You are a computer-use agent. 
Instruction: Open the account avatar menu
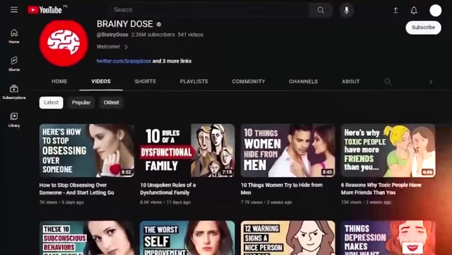point(435,10)
